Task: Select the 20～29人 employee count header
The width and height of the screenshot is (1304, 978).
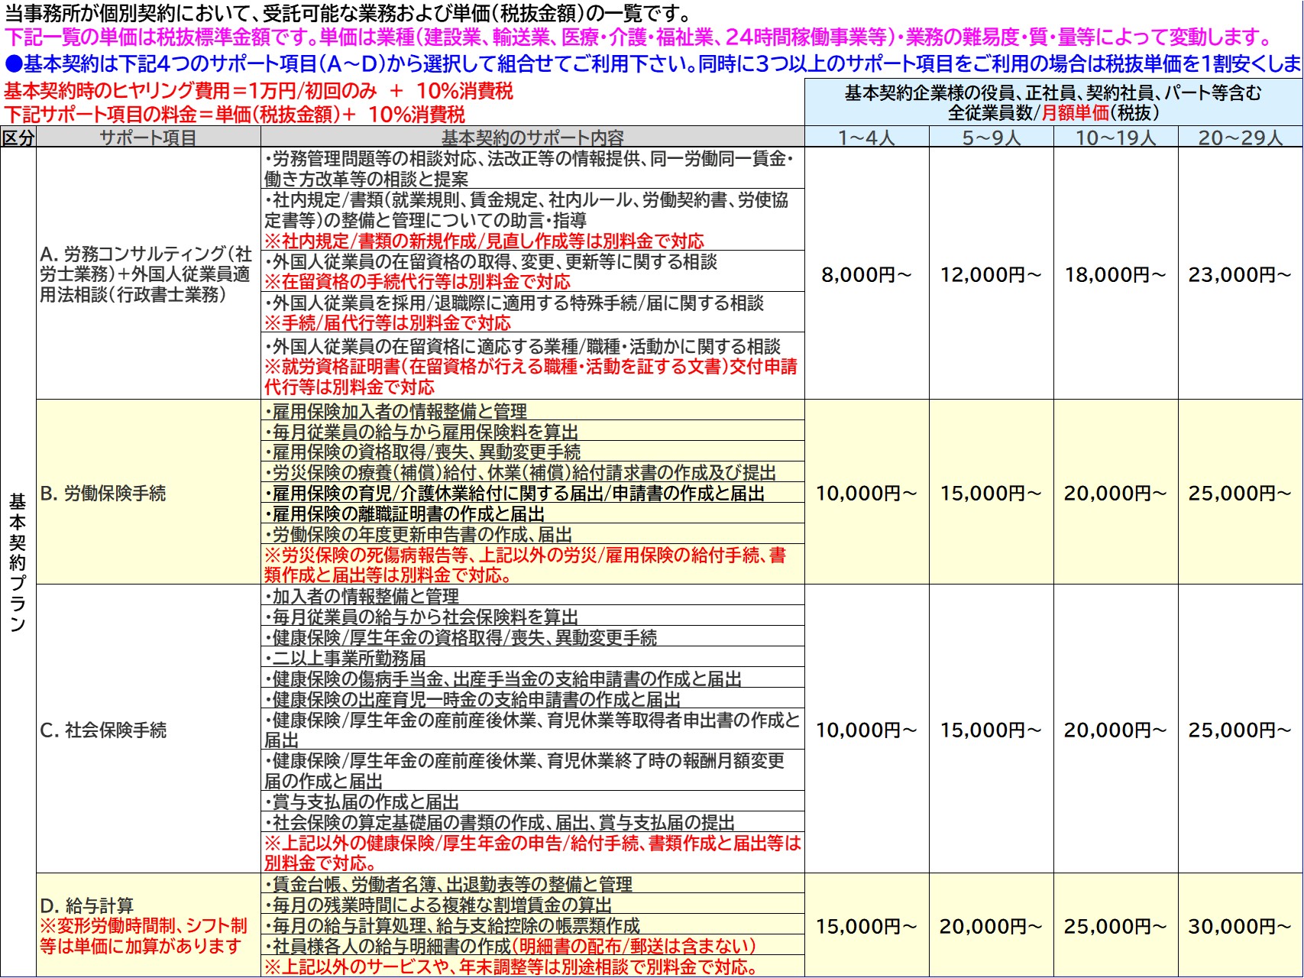Action: [x=1240, y=138]
